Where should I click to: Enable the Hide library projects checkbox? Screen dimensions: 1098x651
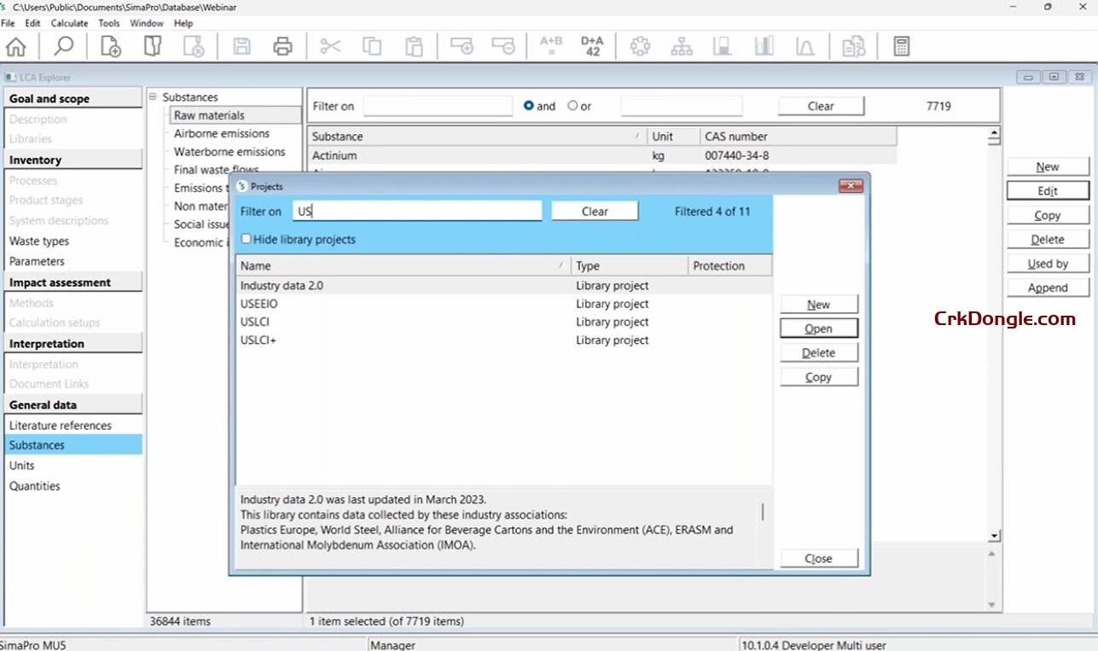(x=247, y=240)
